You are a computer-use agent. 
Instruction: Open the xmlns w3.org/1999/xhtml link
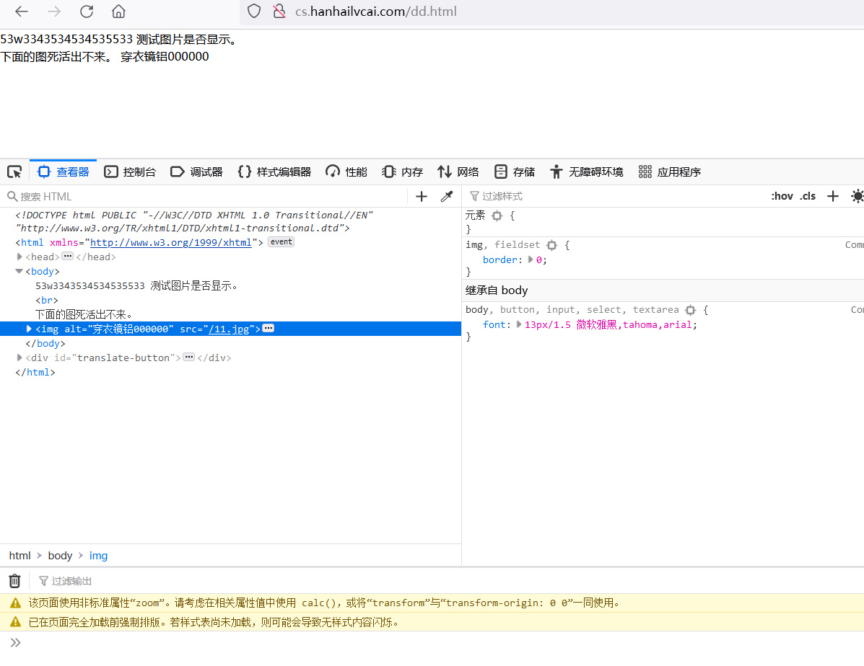[171, 243]
